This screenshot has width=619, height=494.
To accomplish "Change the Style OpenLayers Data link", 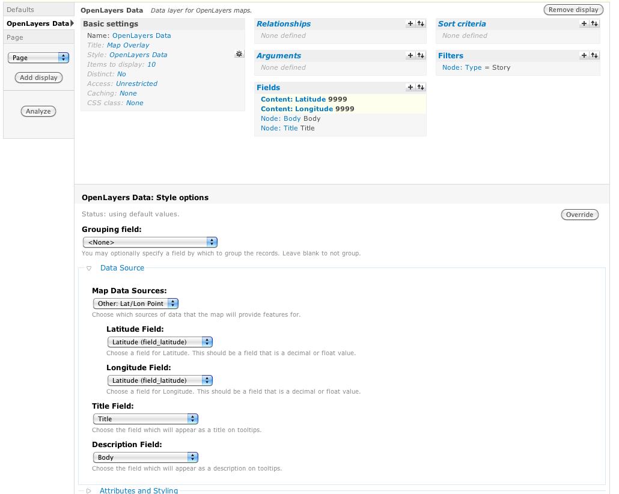I will [138, 55].
